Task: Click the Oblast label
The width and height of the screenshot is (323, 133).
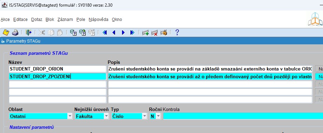Action: 15,109
